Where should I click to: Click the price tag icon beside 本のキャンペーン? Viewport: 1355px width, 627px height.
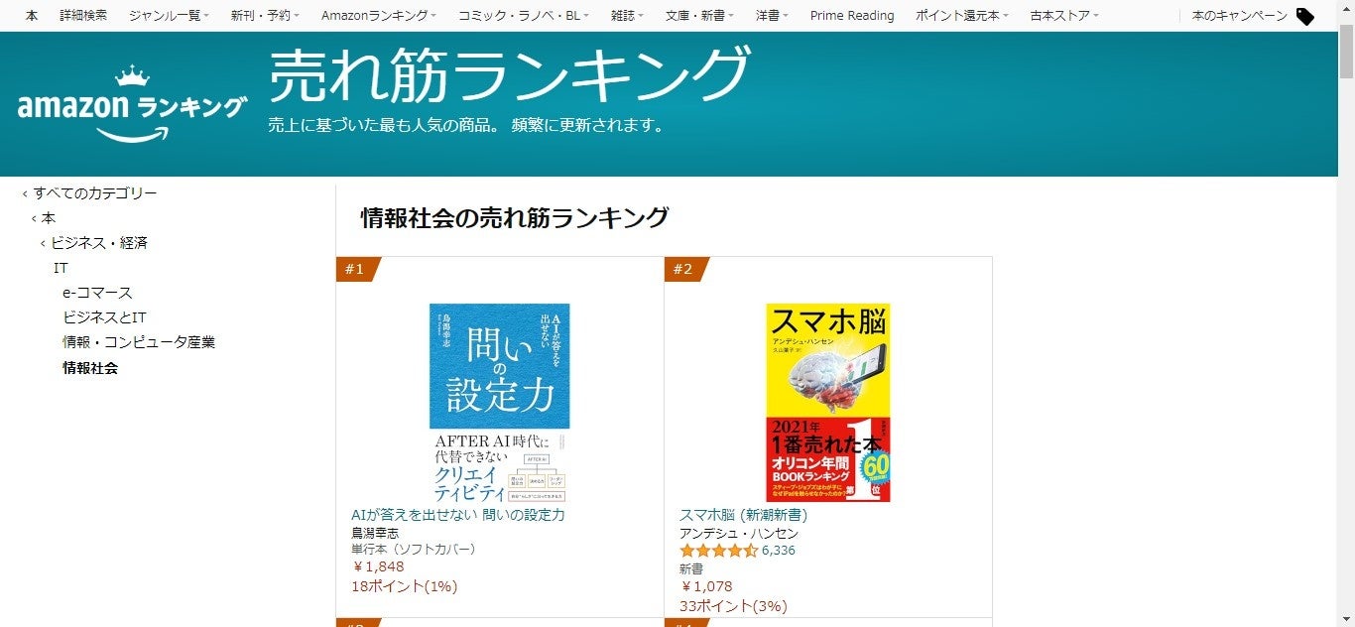(1305, 16)
